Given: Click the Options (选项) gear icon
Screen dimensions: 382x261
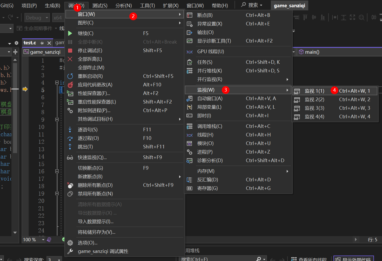Looking at the screenshot, I should pos(70,243).
